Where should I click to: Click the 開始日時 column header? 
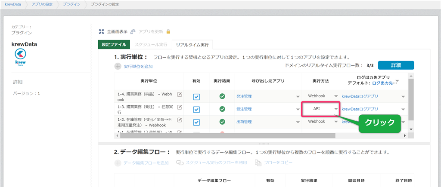(356, 180)
